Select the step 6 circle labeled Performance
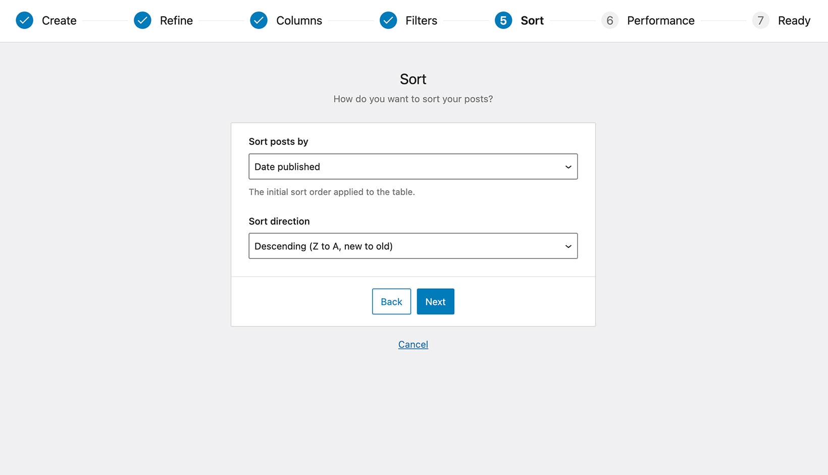The image size is (828, 475). 610,21
